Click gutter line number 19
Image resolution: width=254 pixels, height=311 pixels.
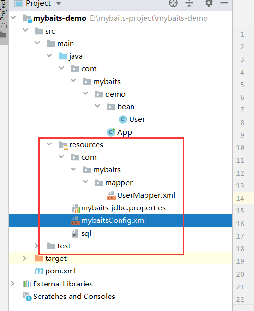tap(240, 261)
